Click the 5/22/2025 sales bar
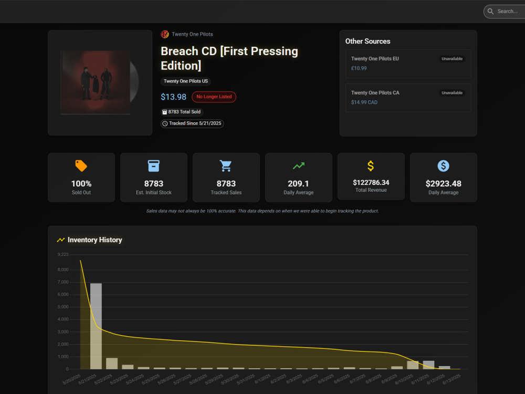The image size is (525, 394). tap(112, 364)
